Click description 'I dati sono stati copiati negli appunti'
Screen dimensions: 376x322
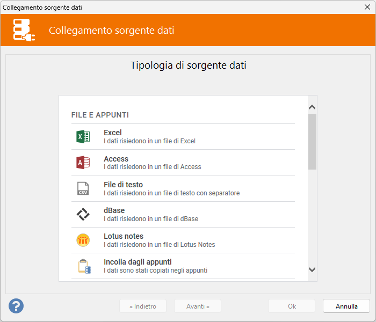coord(156,270)
